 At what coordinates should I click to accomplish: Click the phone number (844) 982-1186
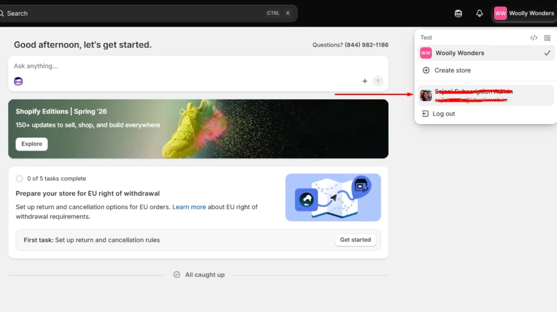pos(367,45)
